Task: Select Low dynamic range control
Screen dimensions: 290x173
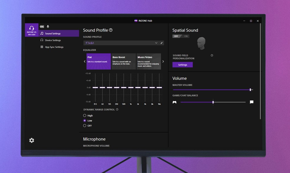Action: point(85,121)
